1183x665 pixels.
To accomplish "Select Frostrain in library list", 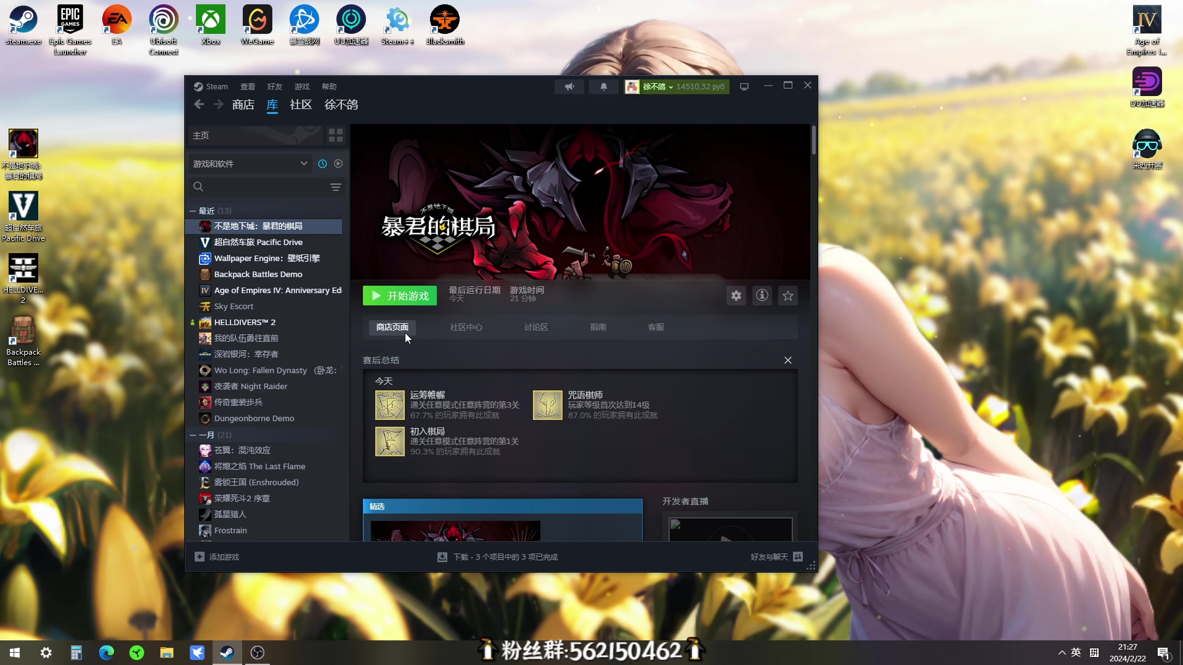I will (x=265, y=531).
